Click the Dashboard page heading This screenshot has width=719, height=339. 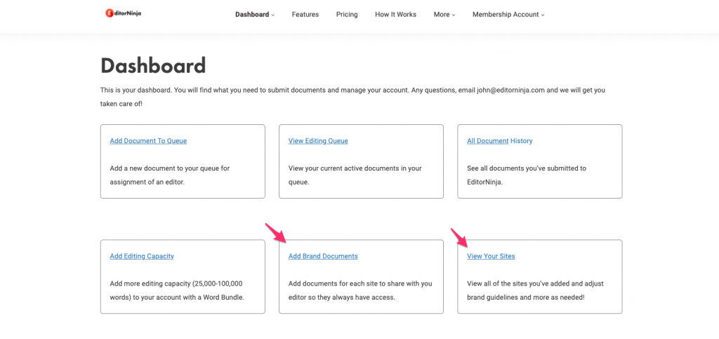point(153,65)
